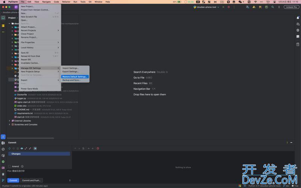The height and width of the screenshot is (188, 301).
Task: Open the notifications bell in right sidebar
Action: pyautogui.click(x=298, y=18)
